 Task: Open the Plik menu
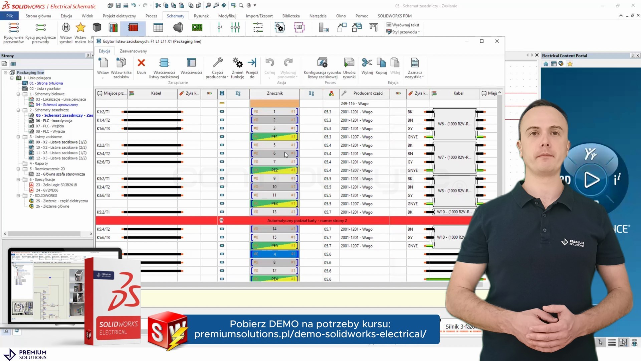9,16
